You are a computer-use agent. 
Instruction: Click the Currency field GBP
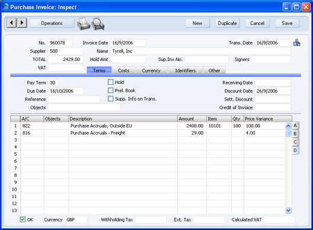76,219
